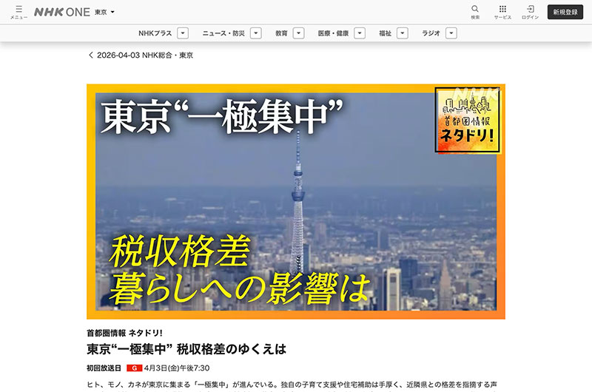Image resolution: width=592 pixels, height=392 pixels.
Task: Click the title 東京“一極集中” 税収格差のゆくえは
Action: pyautogui.click(x=186, y=349)
